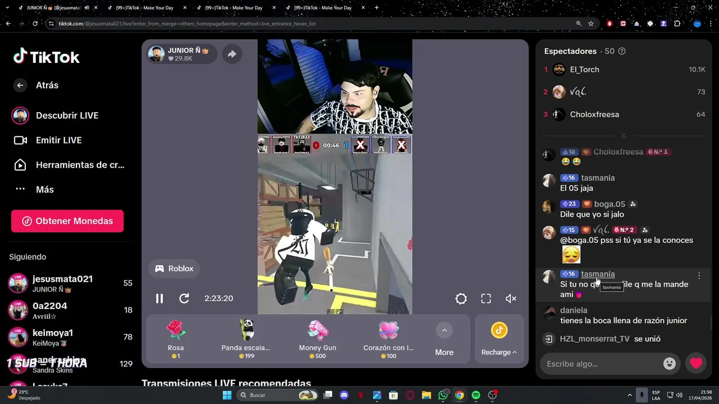Click the sad sticker in the chat
The width and height of the screenshot is (719, 404).
point(571,255)
